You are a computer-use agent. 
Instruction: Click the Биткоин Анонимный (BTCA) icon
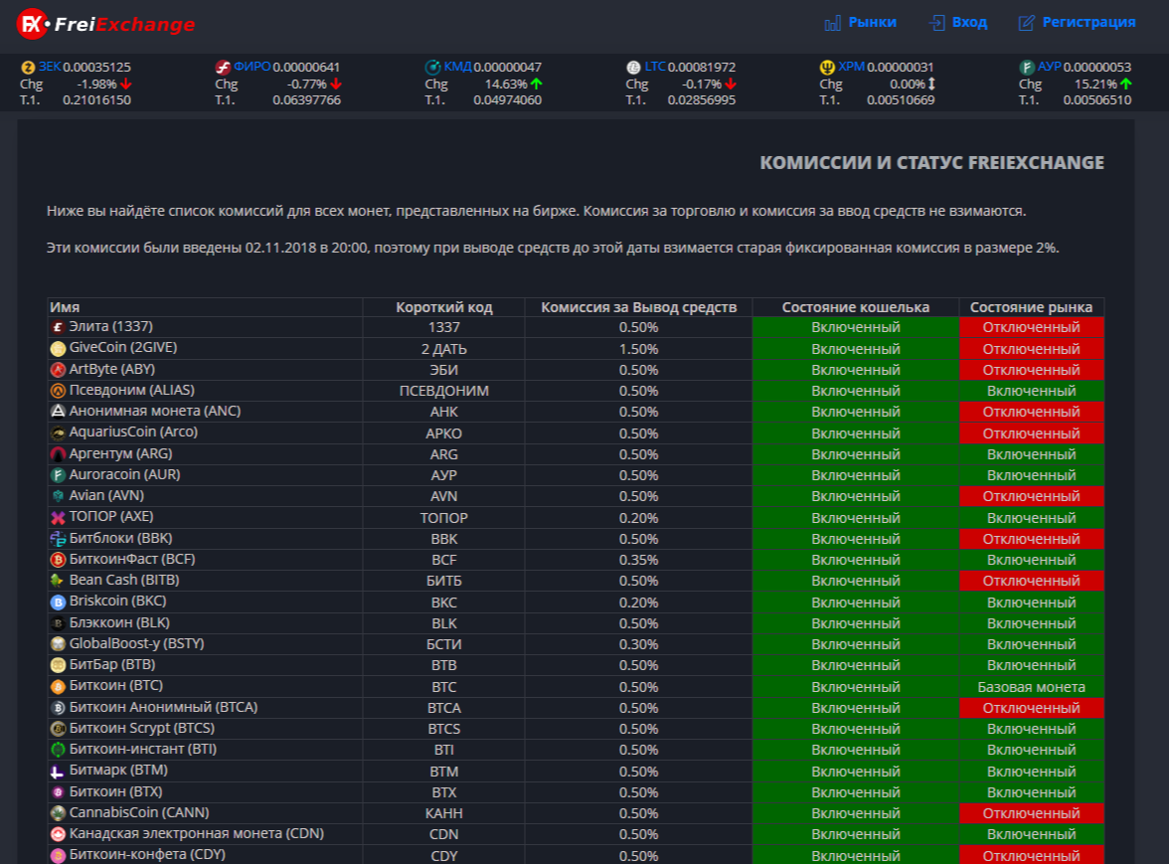click(x=58, y=708)
